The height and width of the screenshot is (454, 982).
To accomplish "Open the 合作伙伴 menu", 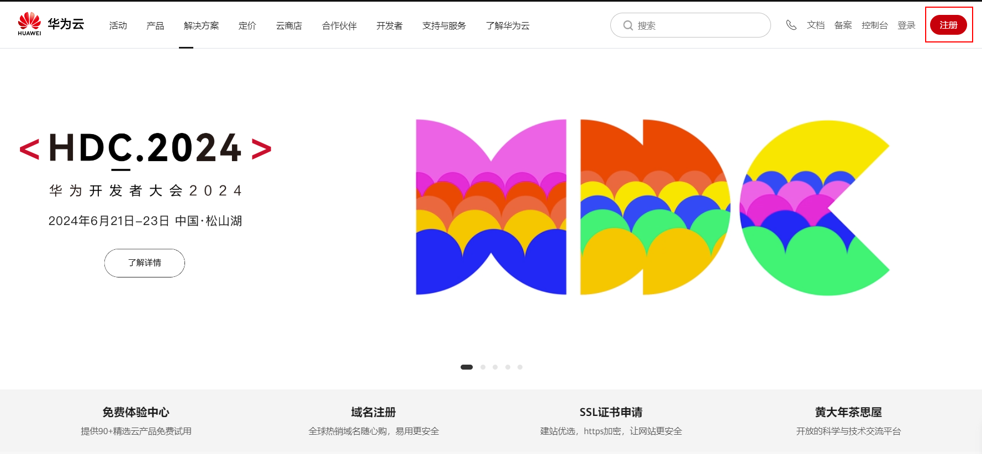I will point(339,25).
